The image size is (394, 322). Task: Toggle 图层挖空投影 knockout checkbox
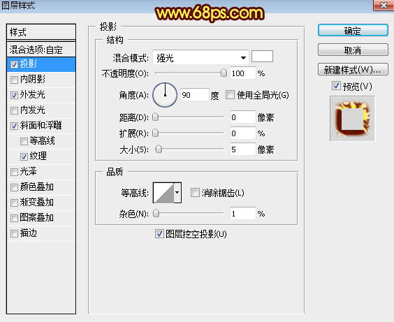(159, 234)
